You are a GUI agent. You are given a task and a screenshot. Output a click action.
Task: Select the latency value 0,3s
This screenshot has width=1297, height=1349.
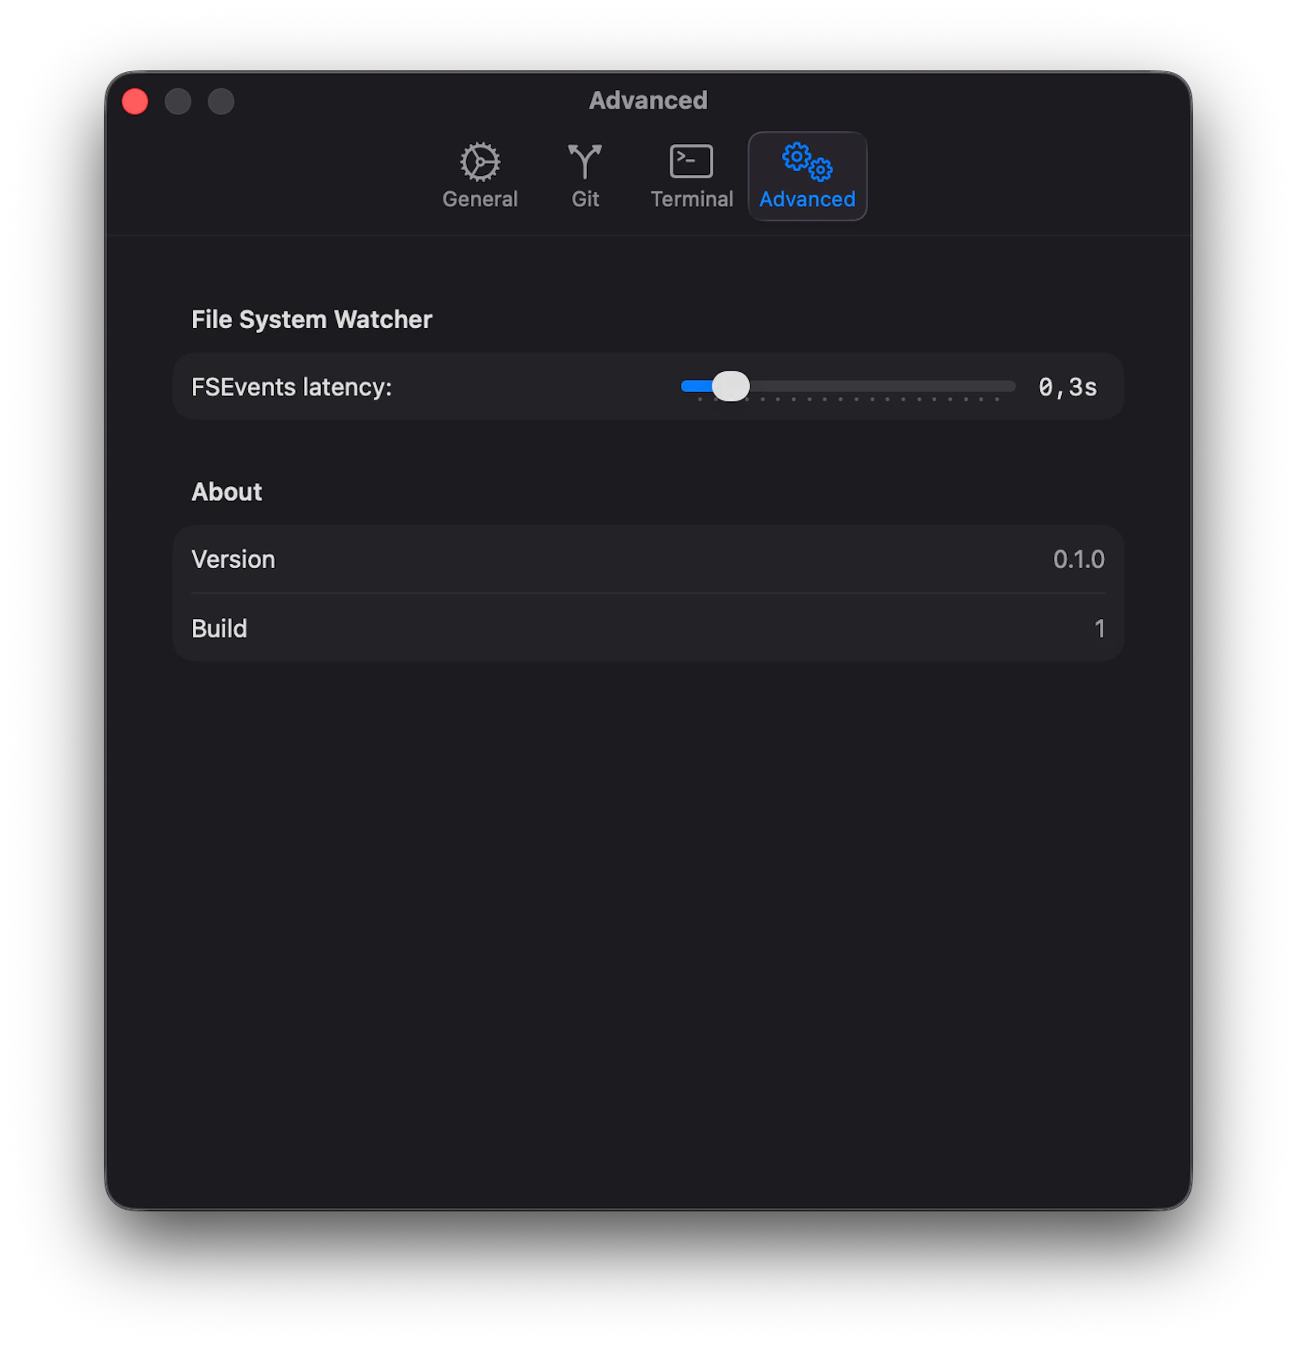pyautogui.click(x=1068, y=386)
